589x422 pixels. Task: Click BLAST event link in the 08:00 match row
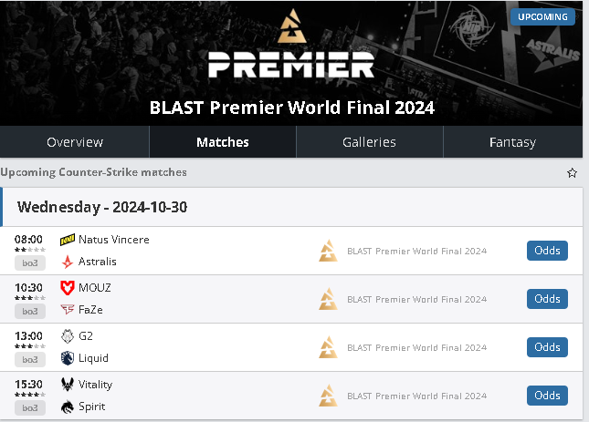point(416,251)
